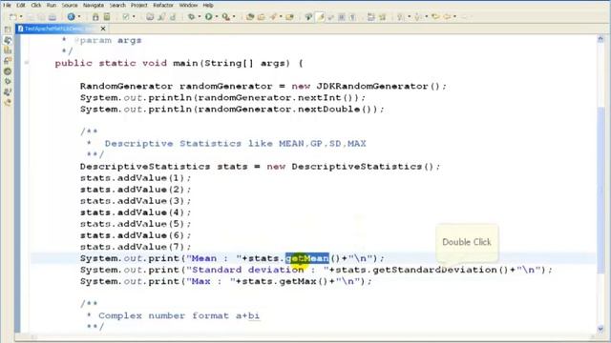
Task: Open the fifth view icon in left sidebar
Action: (8, 82)
